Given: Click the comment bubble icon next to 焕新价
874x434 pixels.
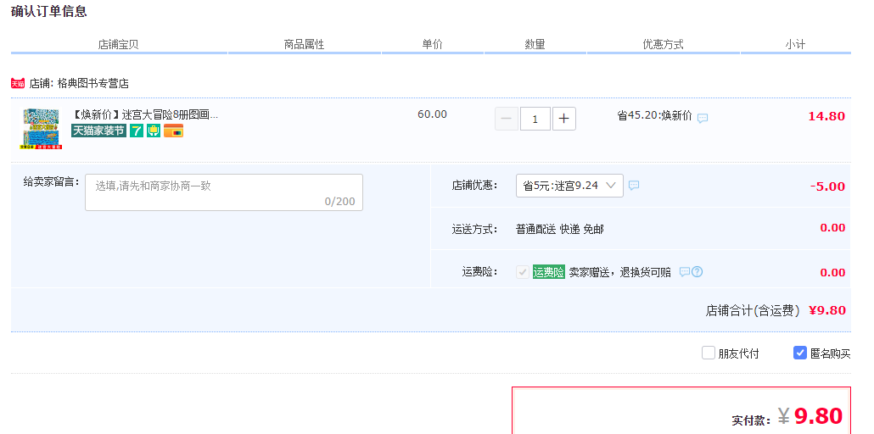Looking at the screenshot, I should [x=703, y=118].
